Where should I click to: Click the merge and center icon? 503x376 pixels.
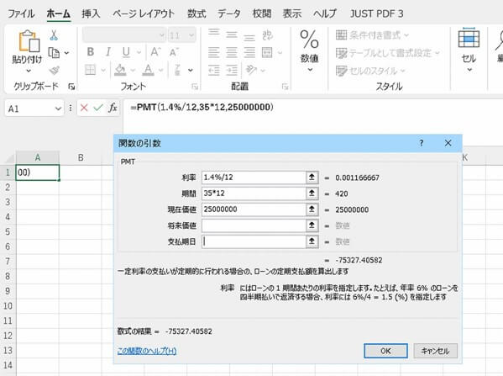coord(267,52)
